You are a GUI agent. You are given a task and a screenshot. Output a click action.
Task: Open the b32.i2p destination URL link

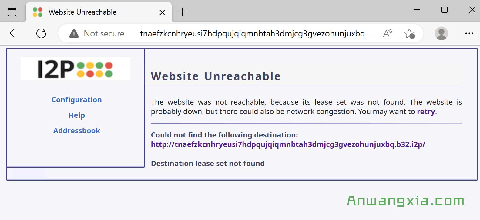coord(288,144)
